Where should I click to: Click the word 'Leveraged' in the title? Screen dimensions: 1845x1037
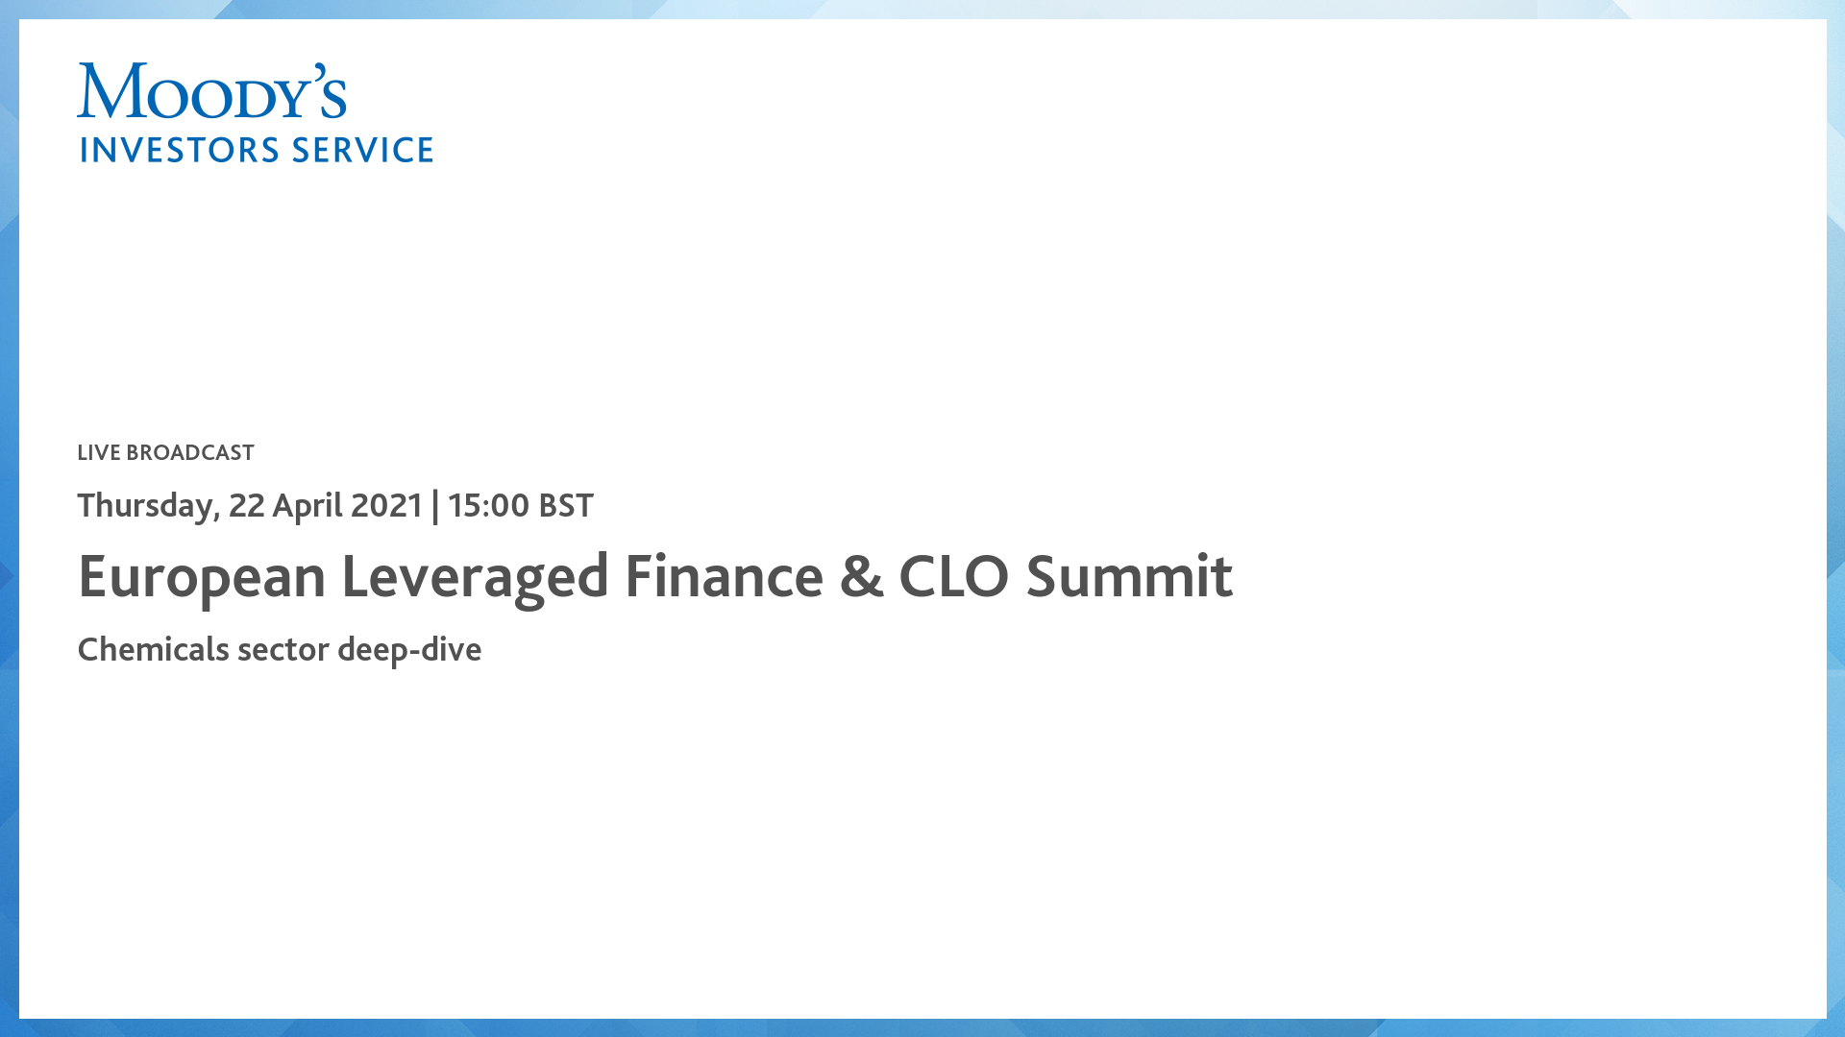[475, 577]
